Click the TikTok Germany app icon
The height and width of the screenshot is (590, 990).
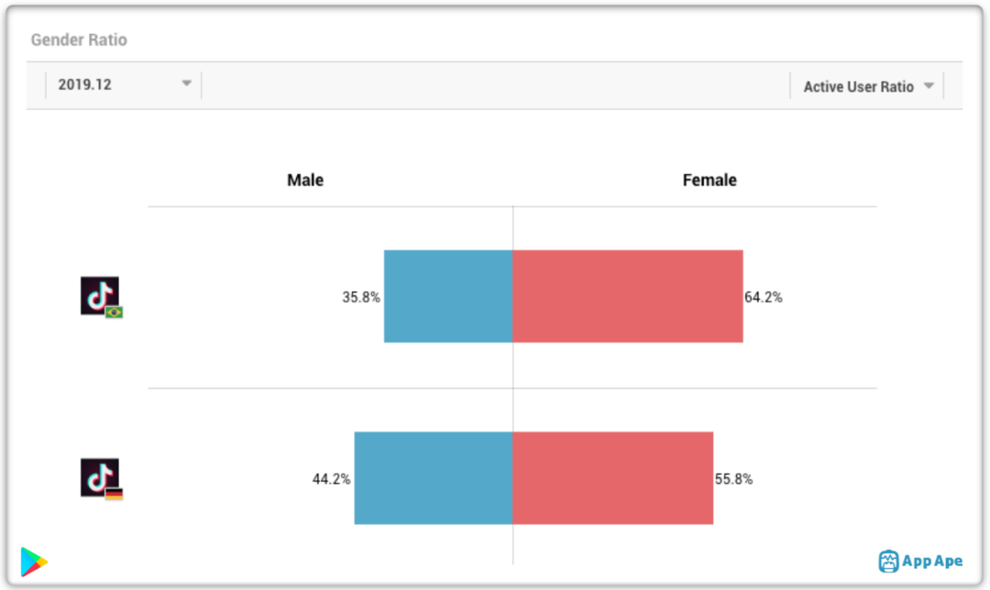tap(100, 477)
